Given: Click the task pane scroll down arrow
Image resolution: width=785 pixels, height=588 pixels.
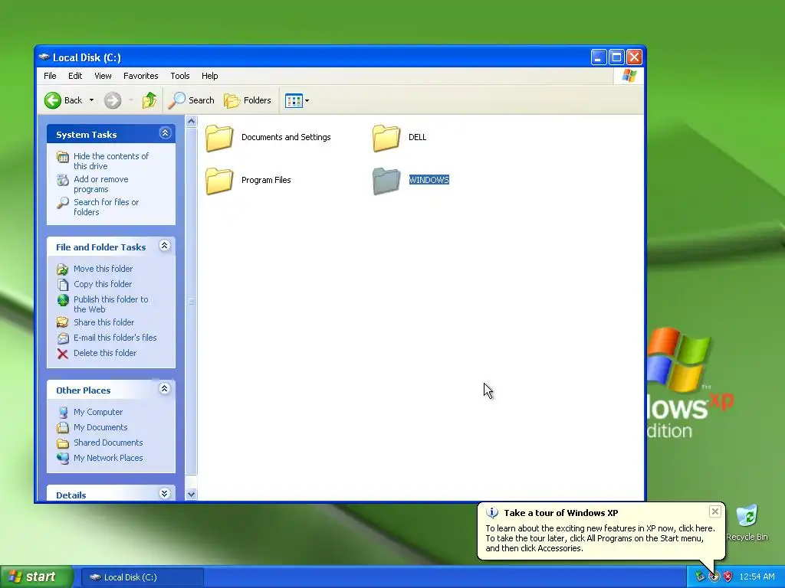Looking at the screenshot, I should 191,494.
